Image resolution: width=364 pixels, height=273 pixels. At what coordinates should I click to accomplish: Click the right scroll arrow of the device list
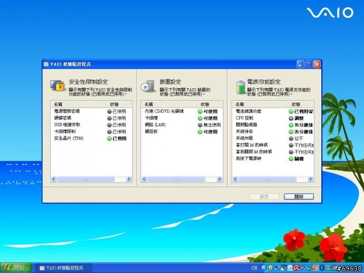(220, 179)
